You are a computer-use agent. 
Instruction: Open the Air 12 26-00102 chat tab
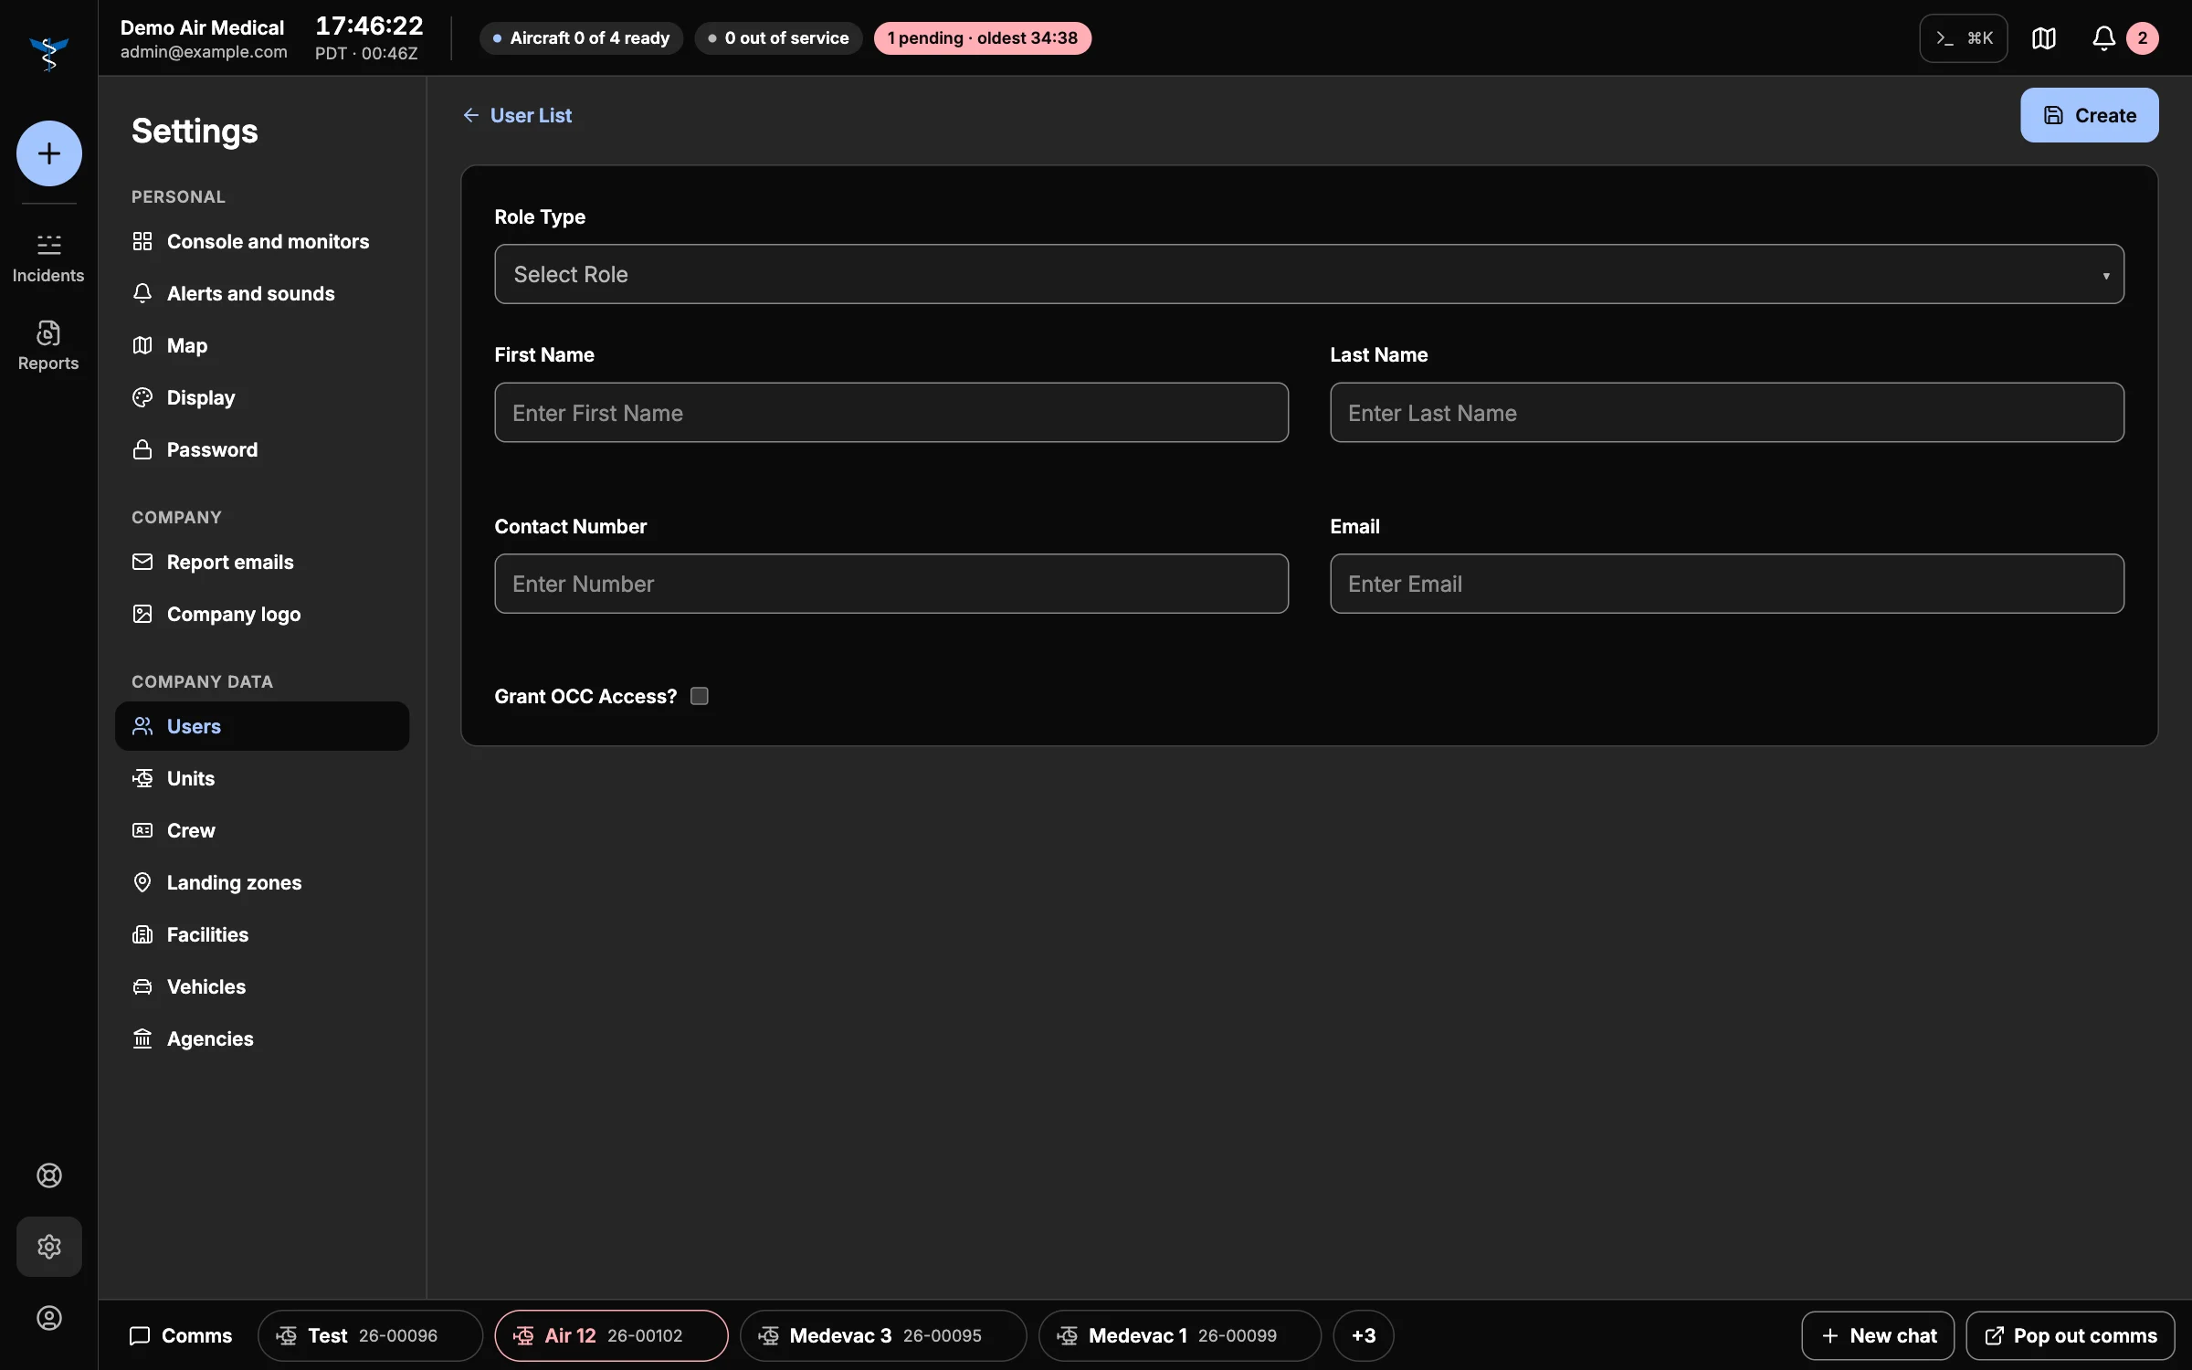pyautogui.click(x=612, y=1335)
